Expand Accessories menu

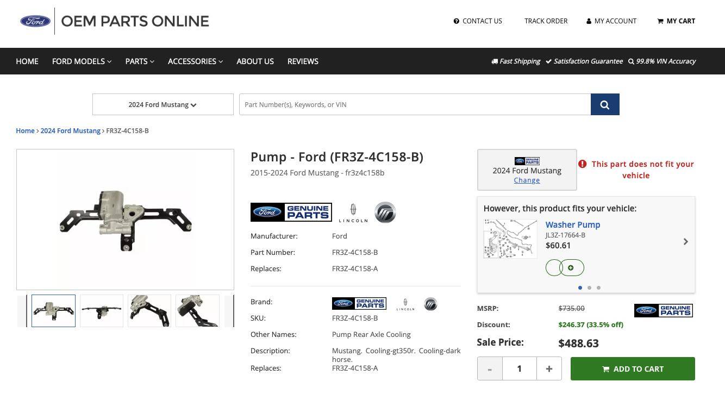(196, 61)
